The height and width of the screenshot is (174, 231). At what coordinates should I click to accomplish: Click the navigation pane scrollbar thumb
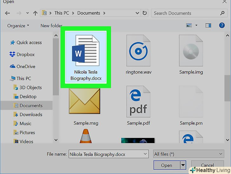point(56,67)
